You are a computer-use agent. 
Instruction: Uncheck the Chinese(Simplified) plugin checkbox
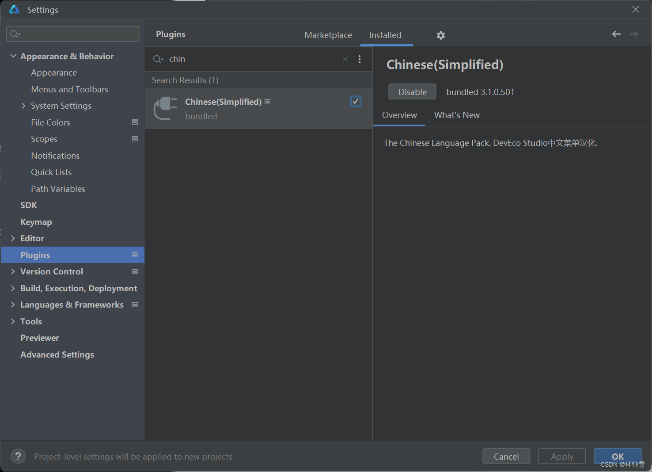[x=356, y=102]
